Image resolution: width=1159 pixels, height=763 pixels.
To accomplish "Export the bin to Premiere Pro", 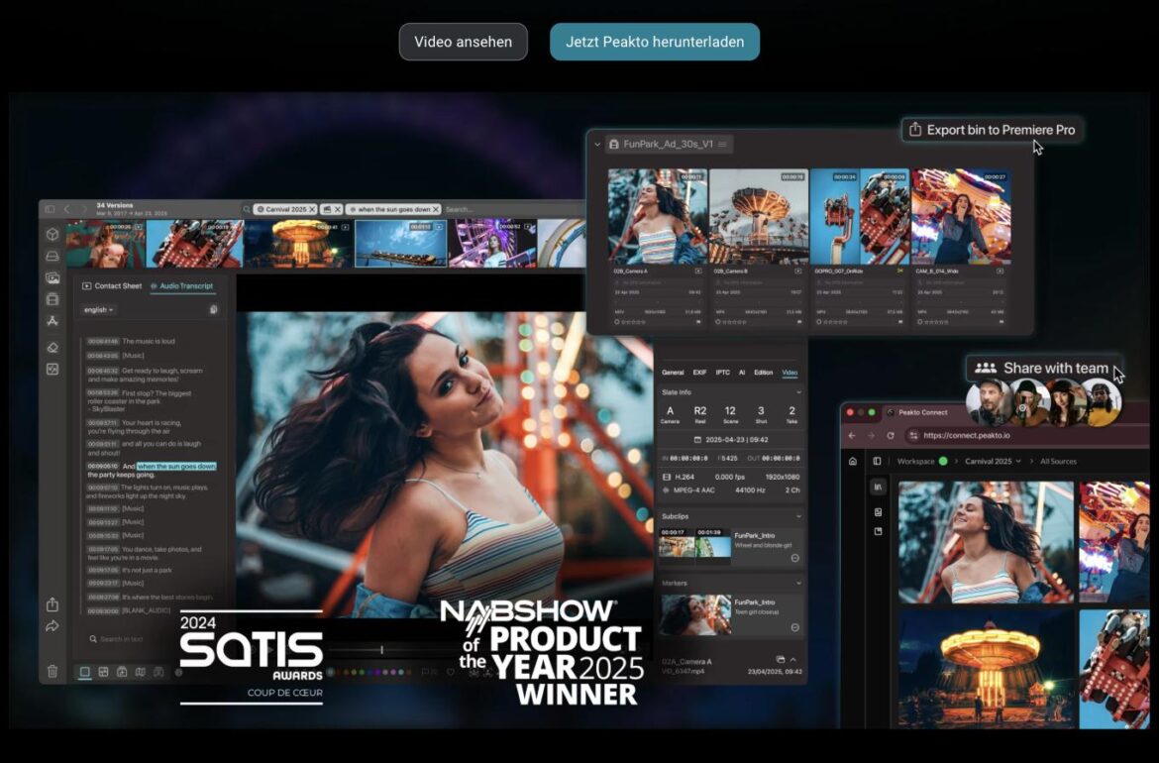I will 992,130.
